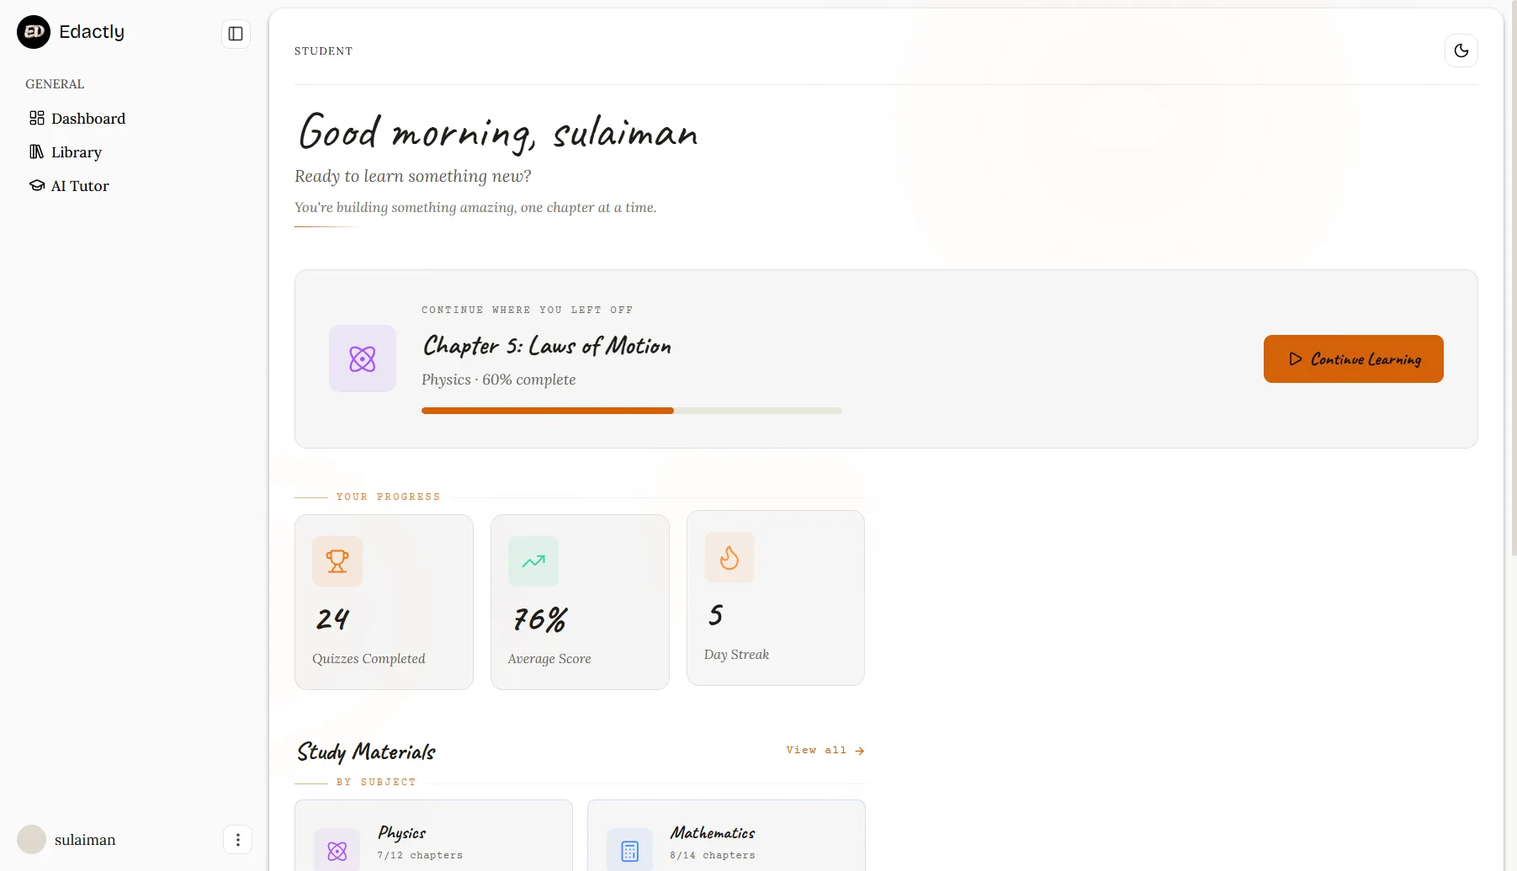Click the sulaiman profile avatar
This screenshot has height=871, width=1517.
point(32,840)
